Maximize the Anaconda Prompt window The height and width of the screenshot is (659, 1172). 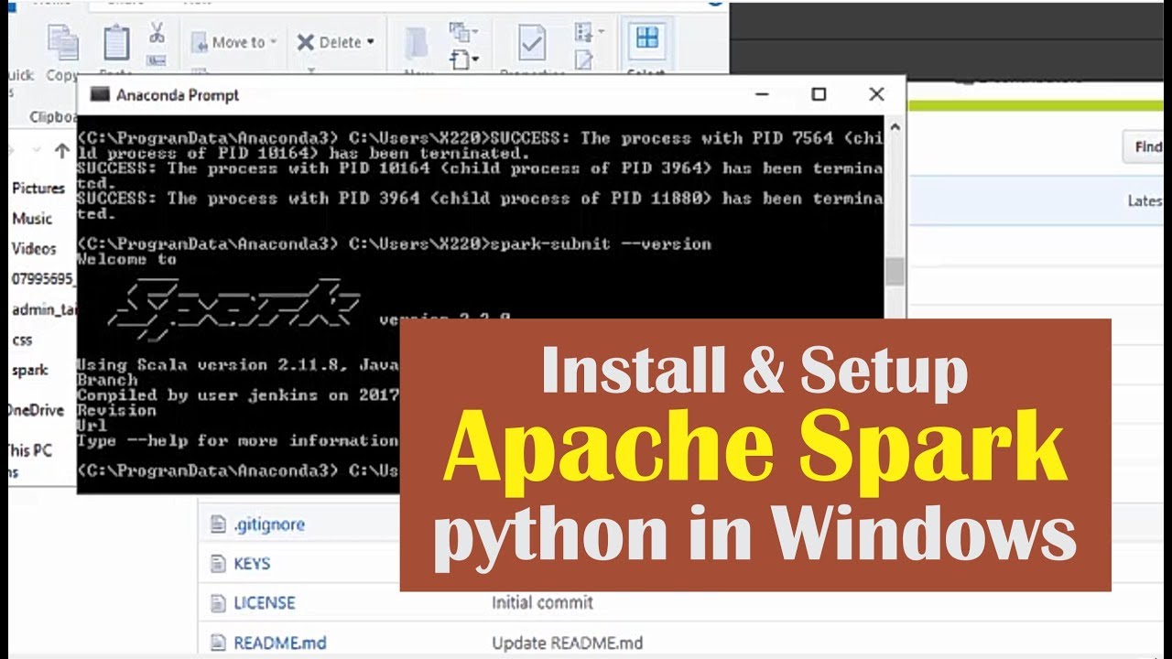pos(819,94)
